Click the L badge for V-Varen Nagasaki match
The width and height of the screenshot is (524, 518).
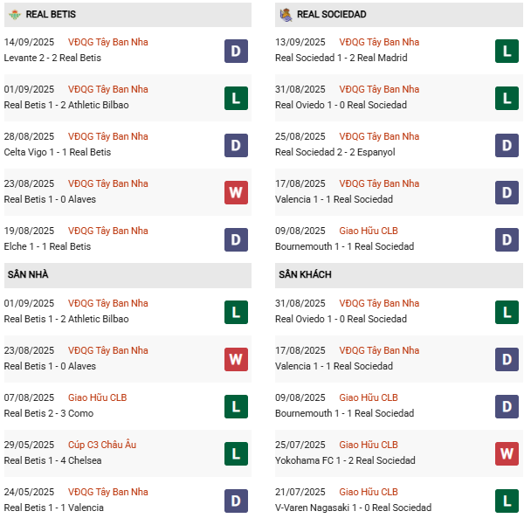507,501
